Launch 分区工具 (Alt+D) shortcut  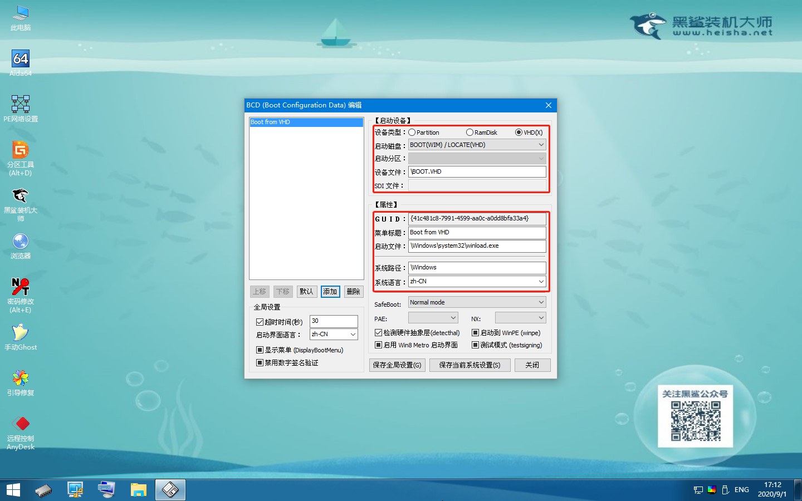[21, 158]
